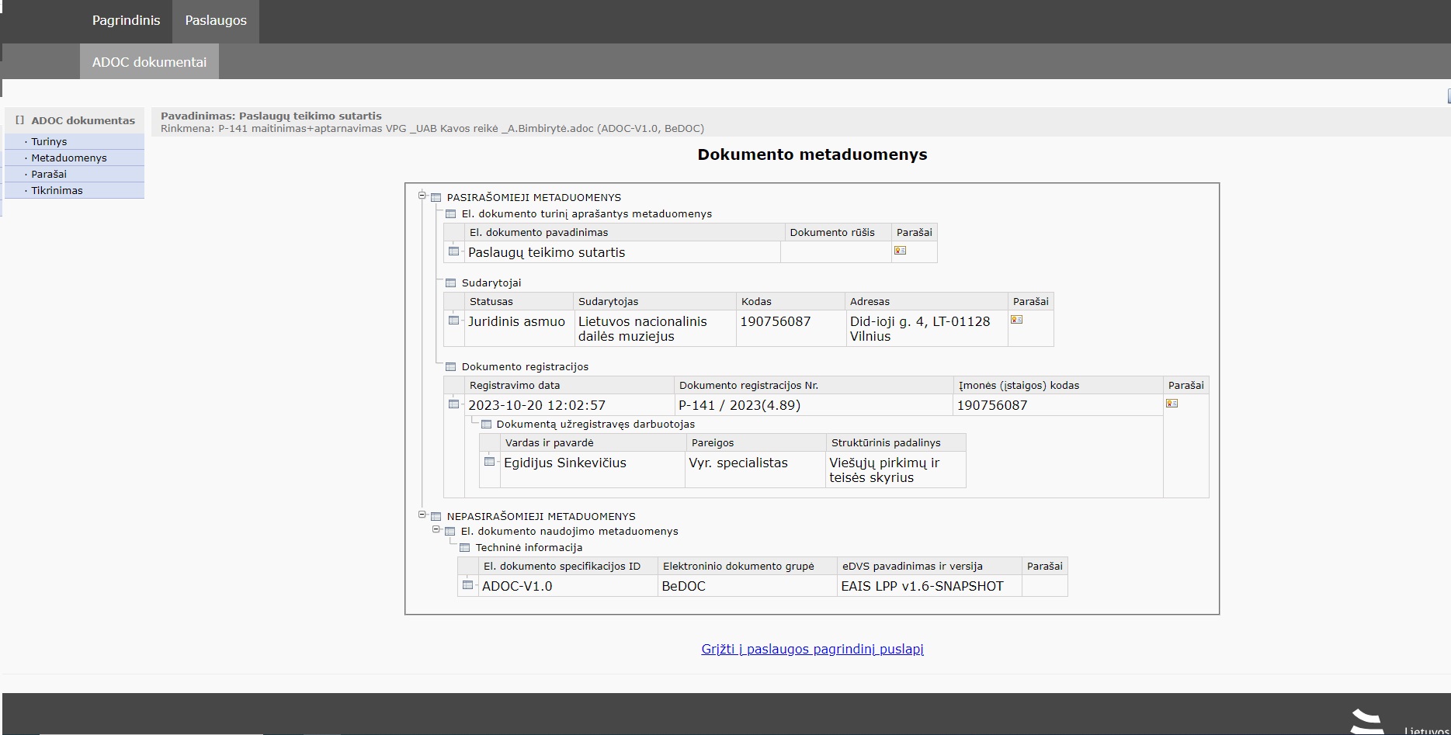This screenshot has height=735, width=1451.
Task: Click row icon next to ADOC-V1.0
Action: tap(467, 585)
